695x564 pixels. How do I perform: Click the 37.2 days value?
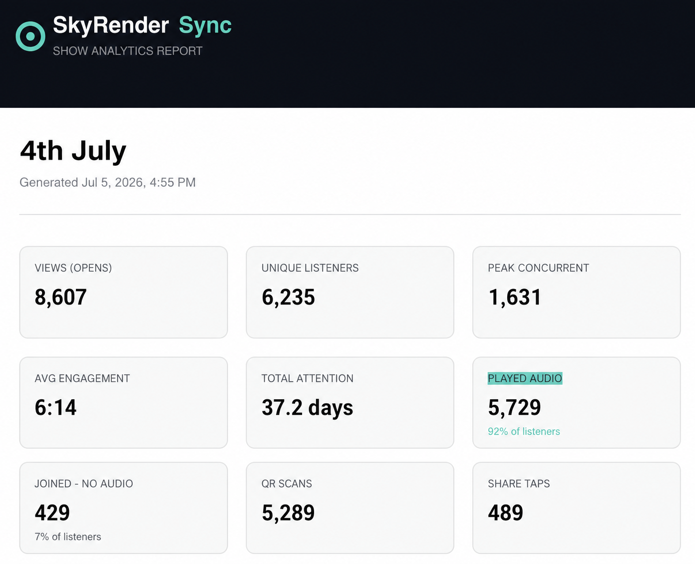pyautogui.click(x=308, y=408)
